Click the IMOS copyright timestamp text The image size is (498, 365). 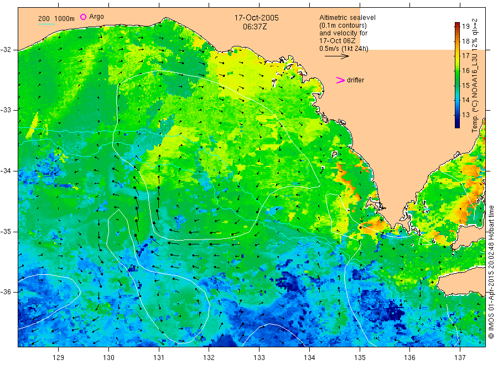[491, 272]
